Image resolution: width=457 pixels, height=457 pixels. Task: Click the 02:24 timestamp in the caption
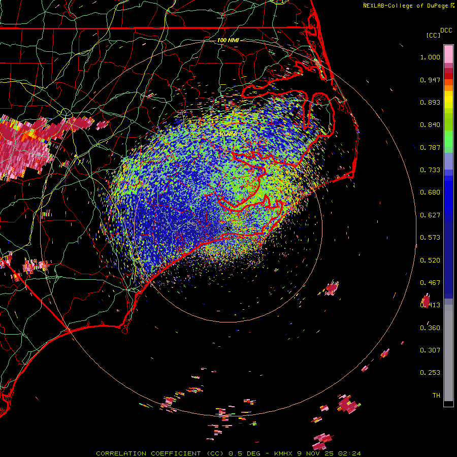click(x=349, y=453)
